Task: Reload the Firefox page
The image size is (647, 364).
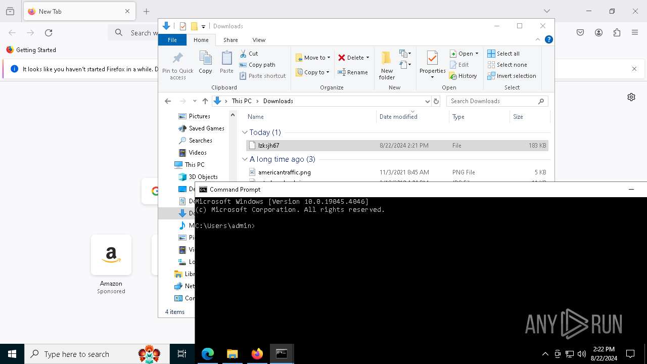Action: pos(49,33)
